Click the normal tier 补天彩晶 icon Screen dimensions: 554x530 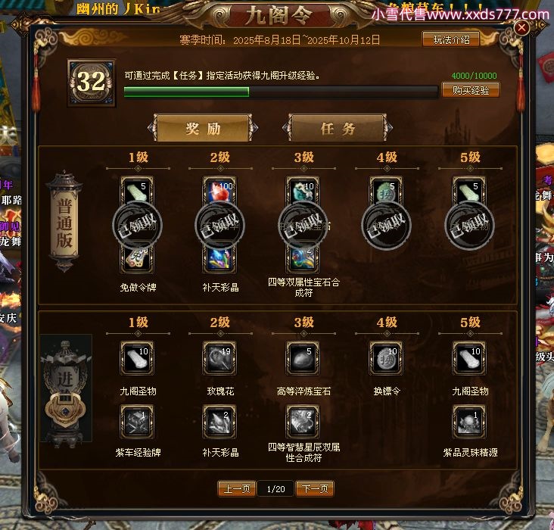219,260
